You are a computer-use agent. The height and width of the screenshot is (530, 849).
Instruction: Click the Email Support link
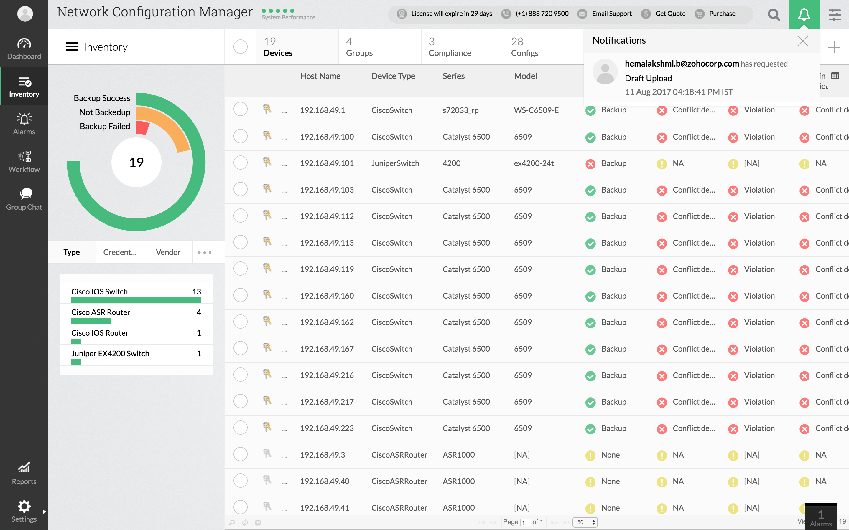611,14
